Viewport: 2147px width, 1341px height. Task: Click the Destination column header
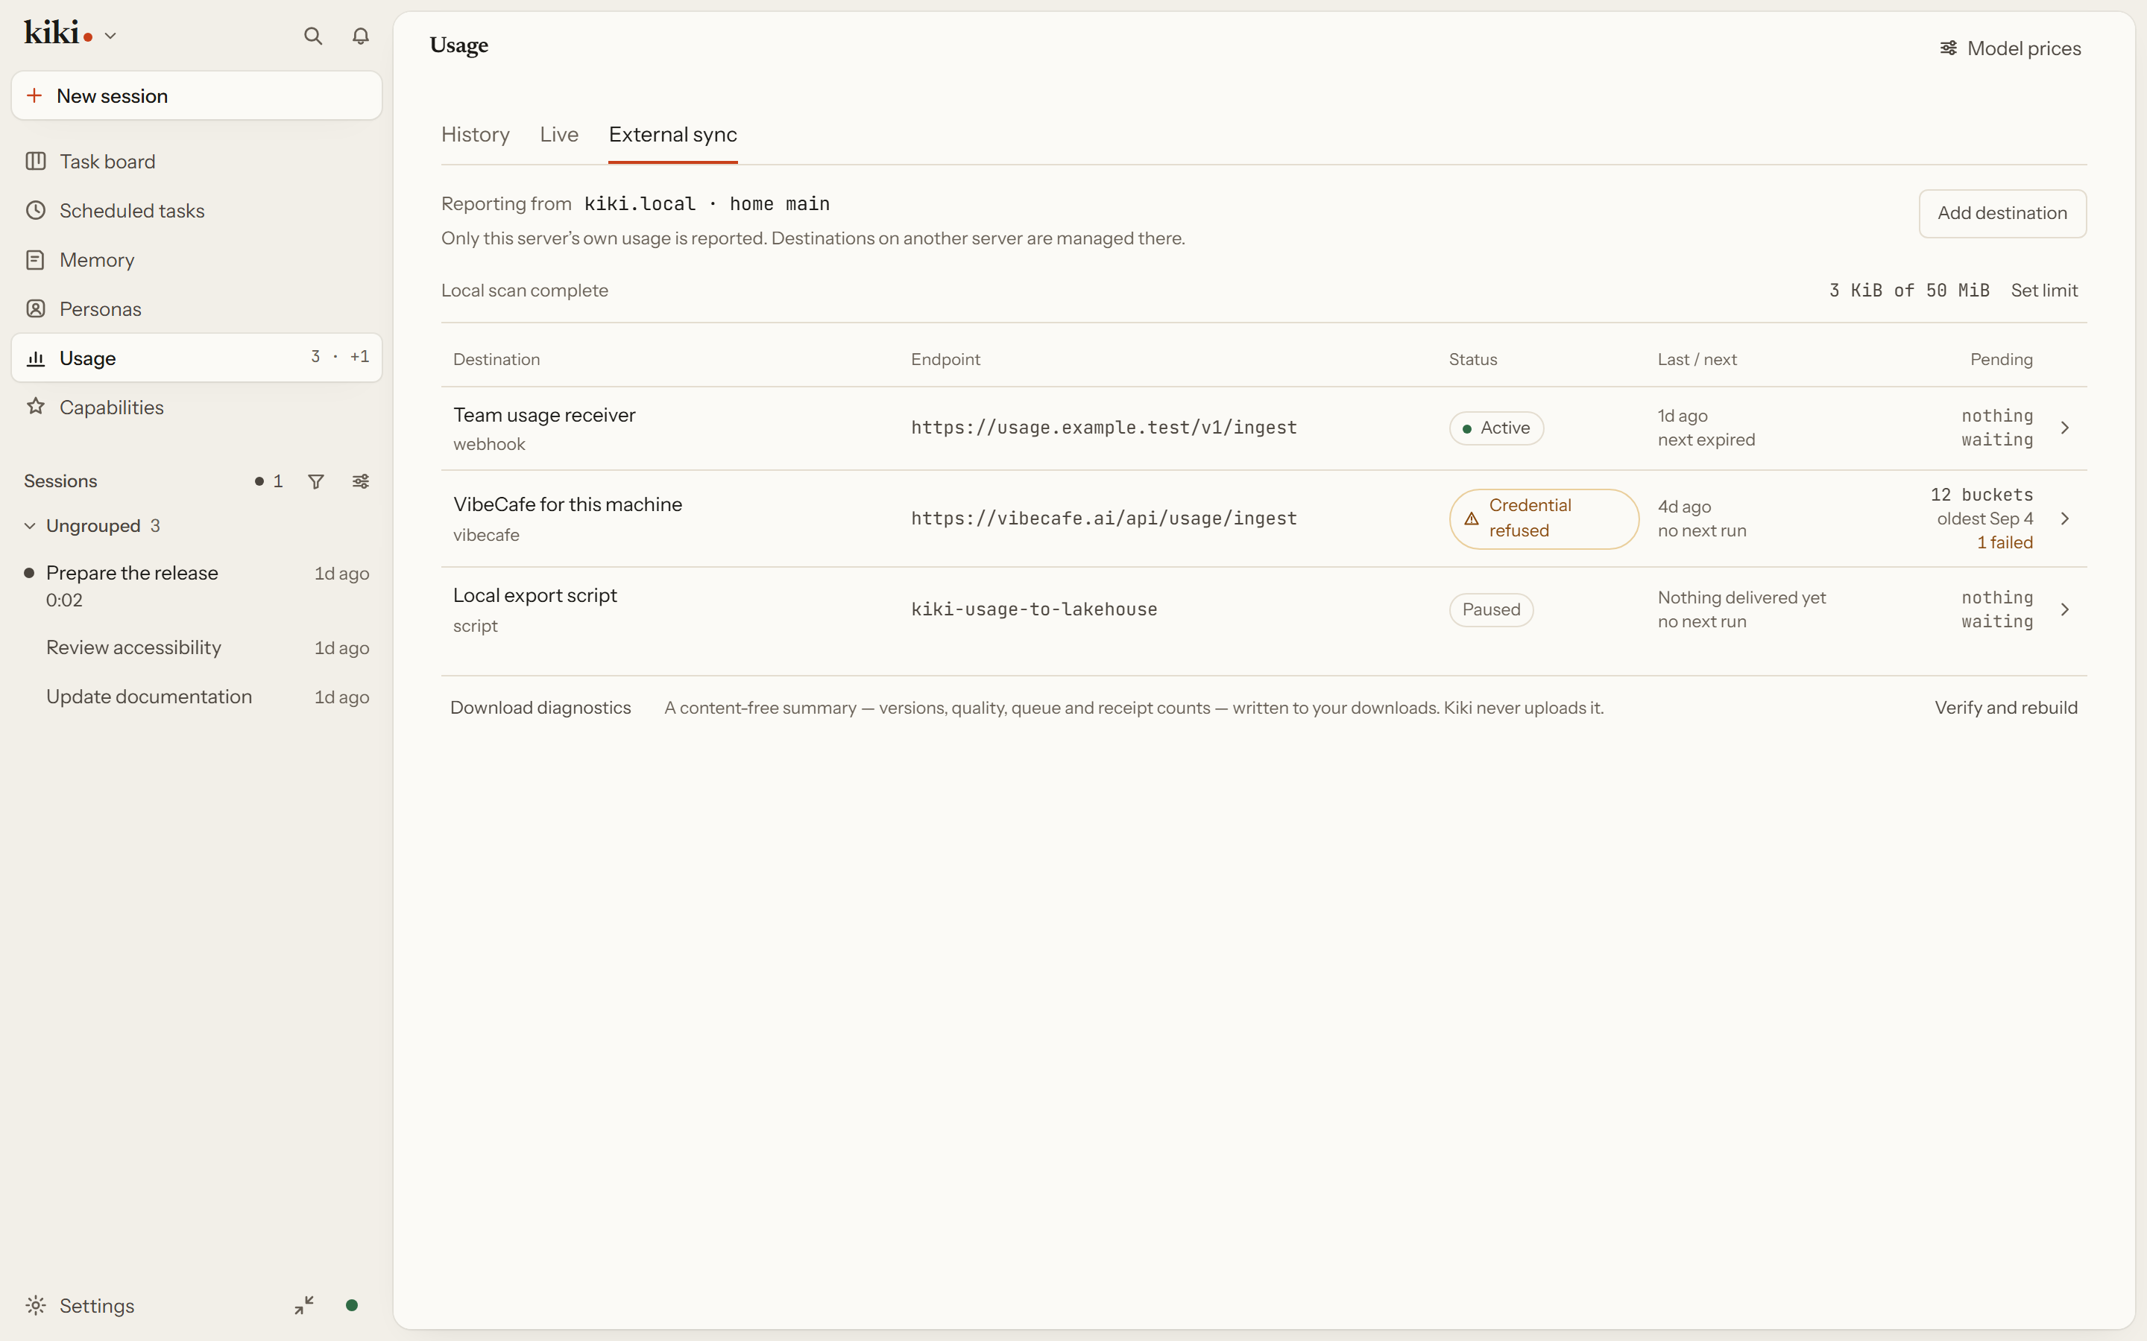[496, 360]
